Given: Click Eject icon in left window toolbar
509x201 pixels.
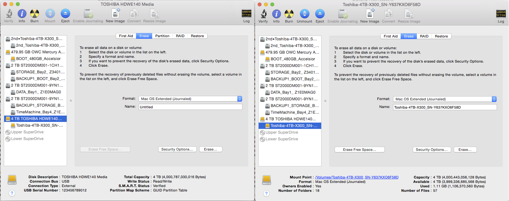Looking at the screenshot, I should (x=65, y=14).
